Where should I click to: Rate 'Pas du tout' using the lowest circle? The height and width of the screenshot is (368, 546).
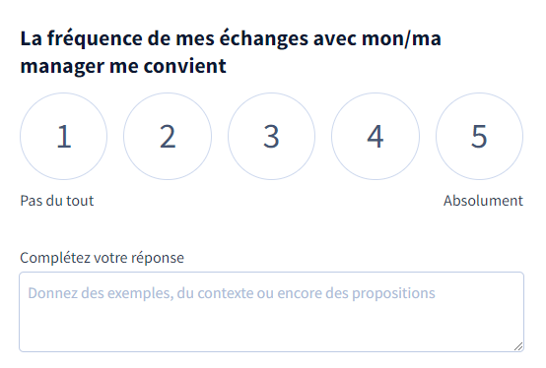tap(63, 136)
